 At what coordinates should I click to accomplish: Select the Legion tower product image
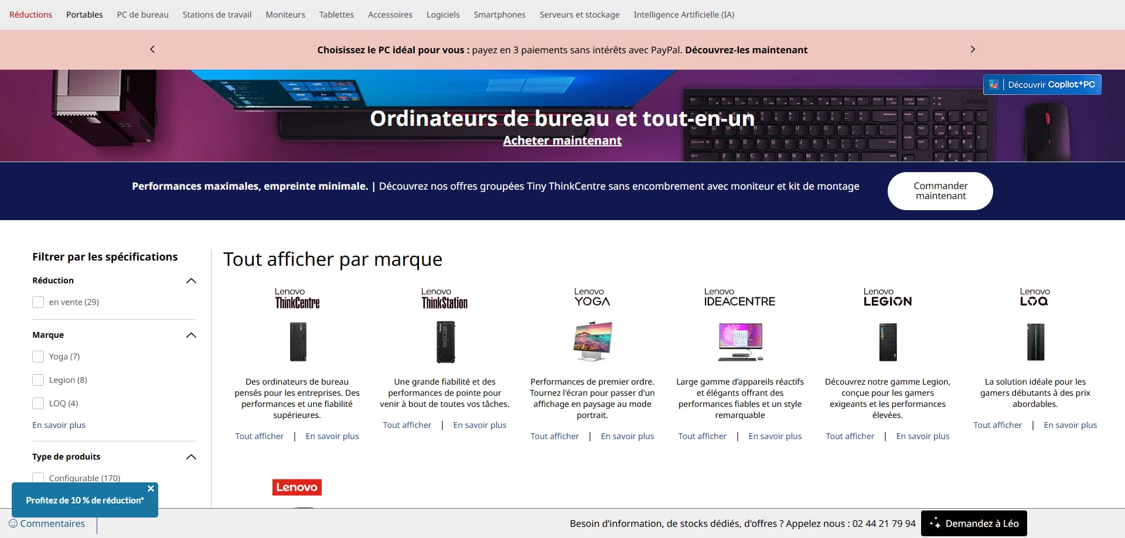pos(888,342)
